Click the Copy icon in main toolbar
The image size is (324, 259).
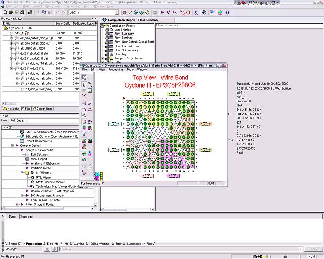pyautogui.click(x=44, y=12)
